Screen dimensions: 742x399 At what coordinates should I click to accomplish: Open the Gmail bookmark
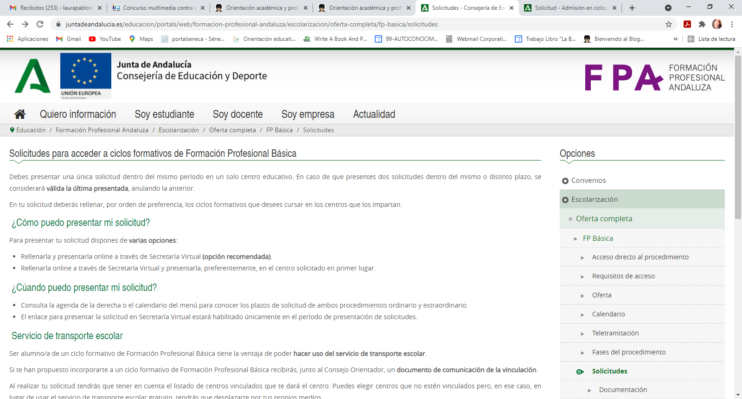pyautogui.click(x=68, y=39)
